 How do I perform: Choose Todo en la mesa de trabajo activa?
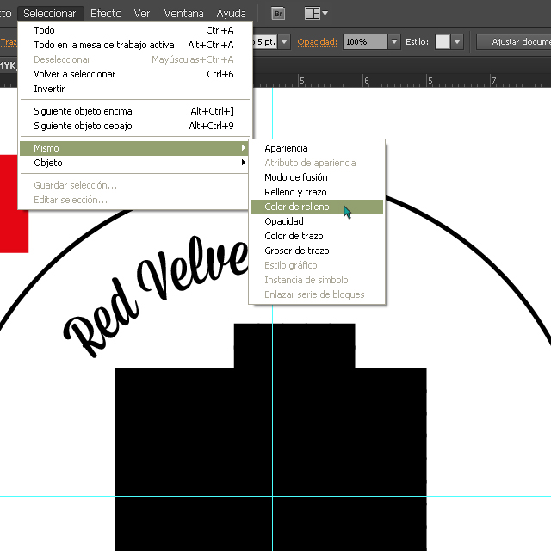134,45
